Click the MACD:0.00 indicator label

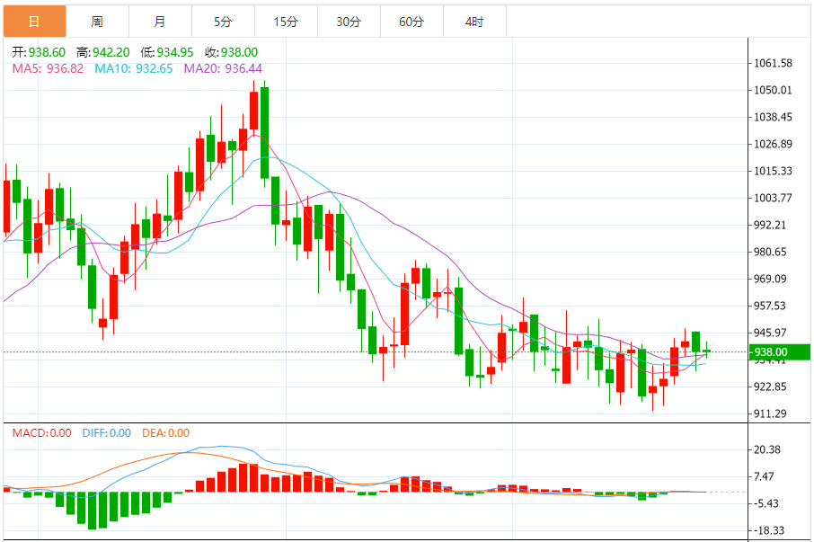41,433
